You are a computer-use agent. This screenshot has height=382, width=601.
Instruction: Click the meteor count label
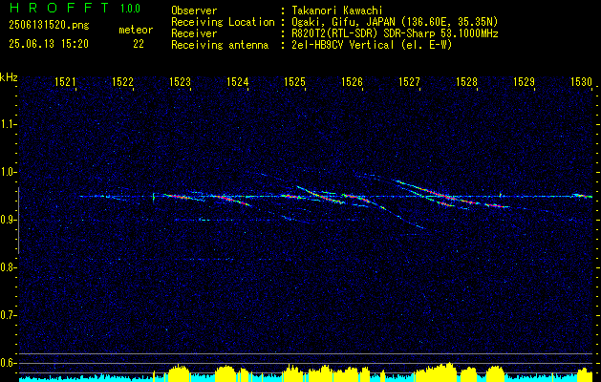(x=136, y=30)
